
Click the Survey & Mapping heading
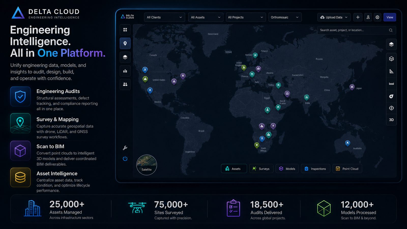click(x=57, y=119)
